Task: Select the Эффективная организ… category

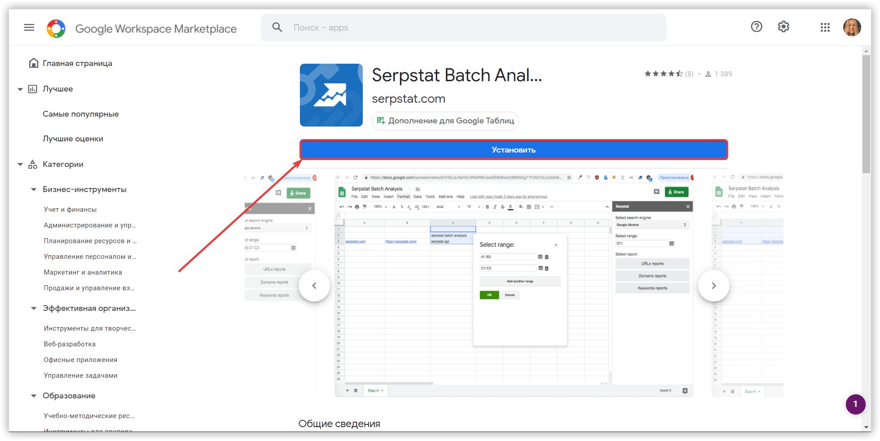Action: pyautogui.click(x=89, y=308)
